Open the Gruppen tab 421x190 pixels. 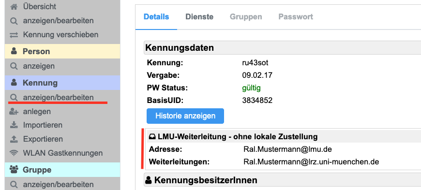(x=246, y=16)
